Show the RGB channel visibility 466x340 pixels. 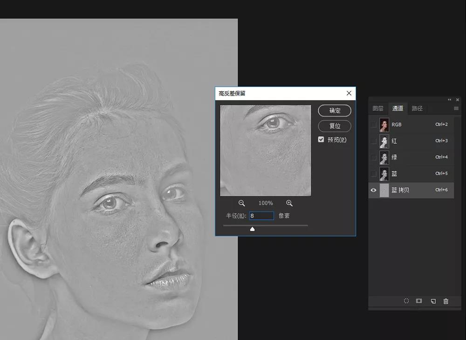coord(374,125)
